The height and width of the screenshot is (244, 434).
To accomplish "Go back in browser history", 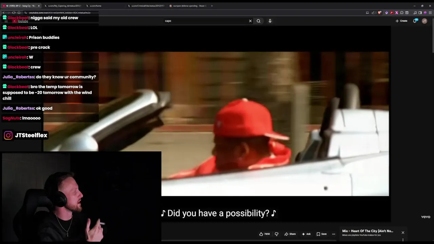I will [x=3, y=13].
